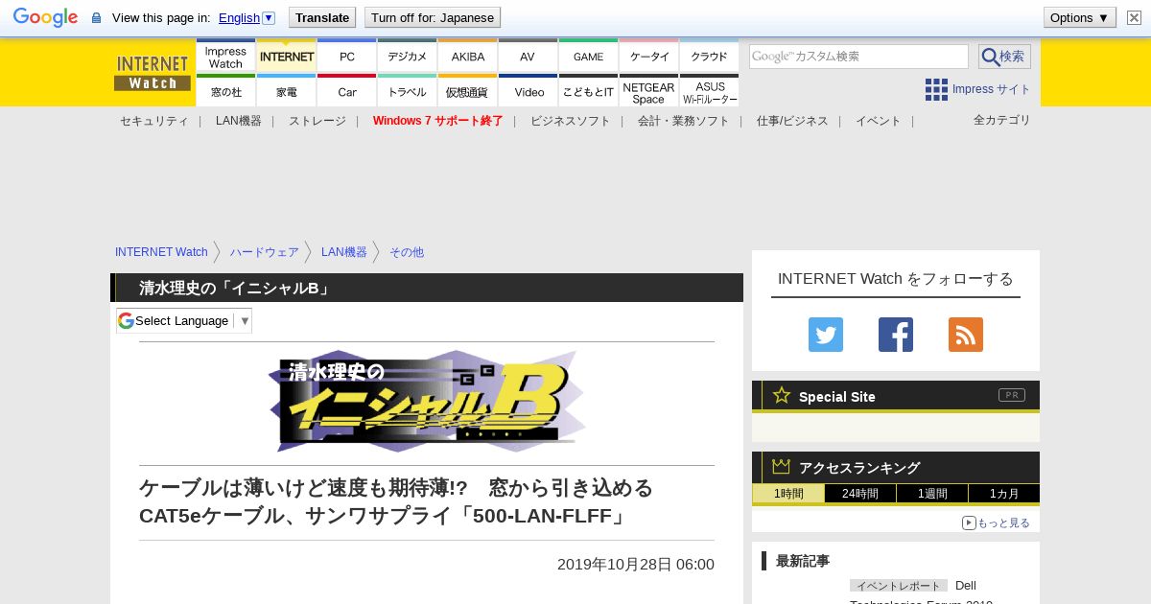The image size is (1151, 604).
Task: Open the AKIBA tab
Action: point(468,57)
